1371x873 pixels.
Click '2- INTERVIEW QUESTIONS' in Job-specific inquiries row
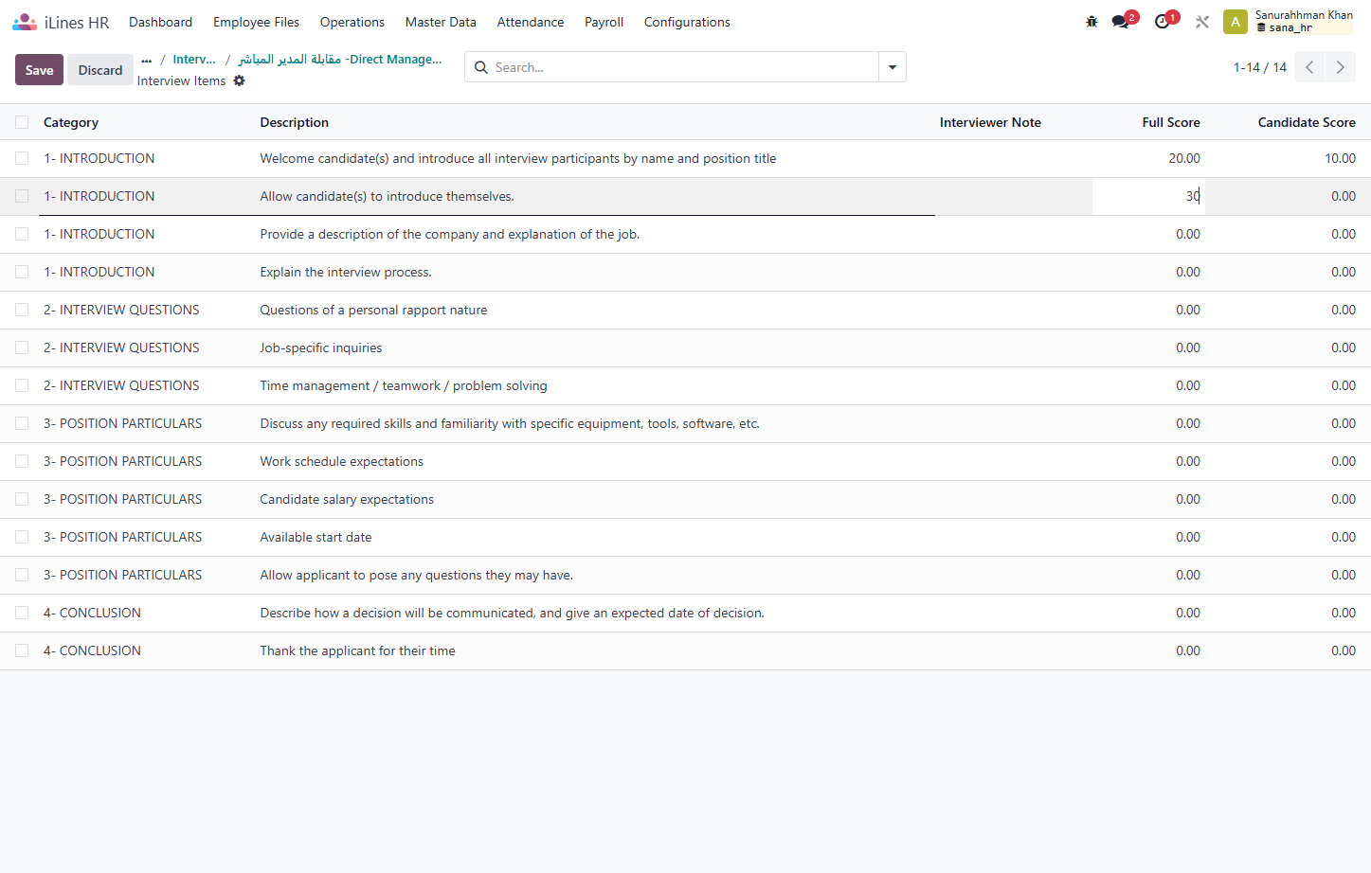(121, 347)
